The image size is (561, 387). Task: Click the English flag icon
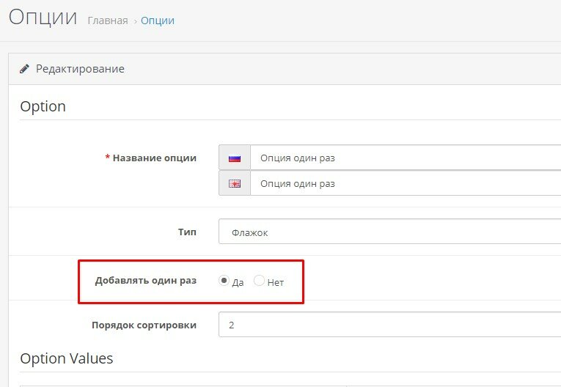(235, 183)
